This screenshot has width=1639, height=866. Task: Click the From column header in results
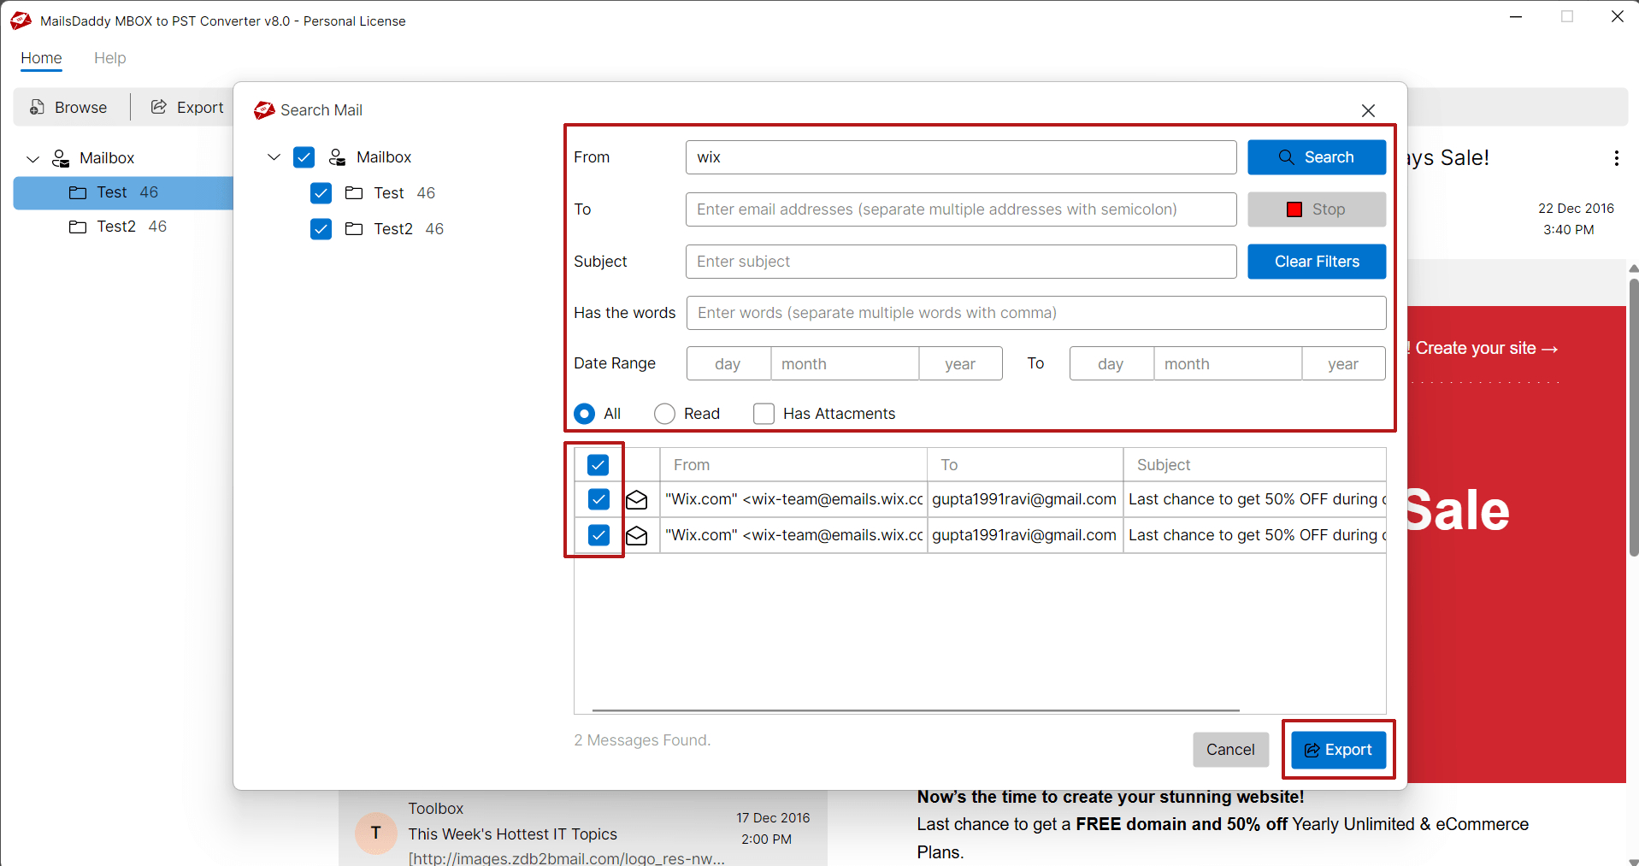[793, 465]
